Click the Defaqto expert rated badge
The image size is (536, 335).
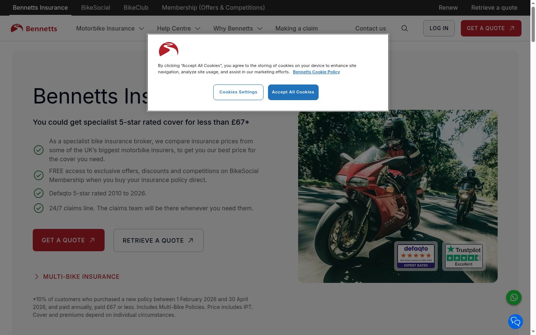(416, 256)
